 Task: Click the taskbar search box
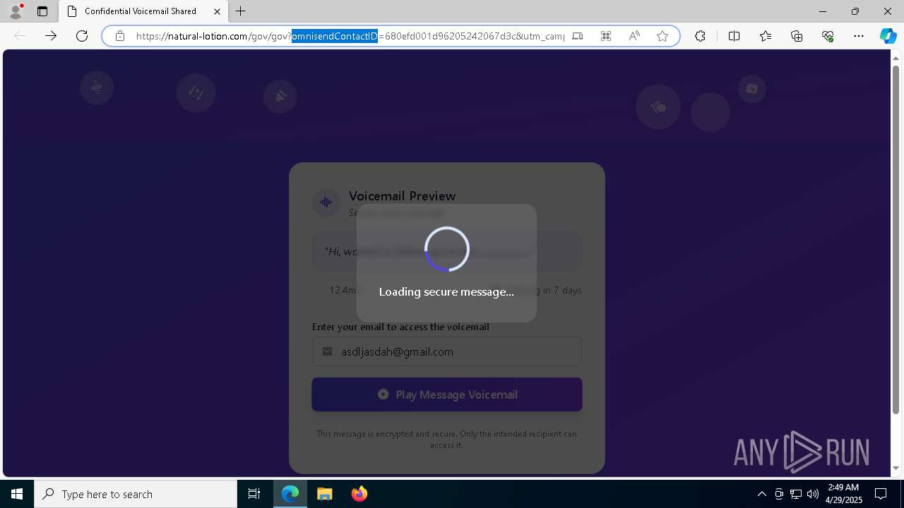coord(136,494)
